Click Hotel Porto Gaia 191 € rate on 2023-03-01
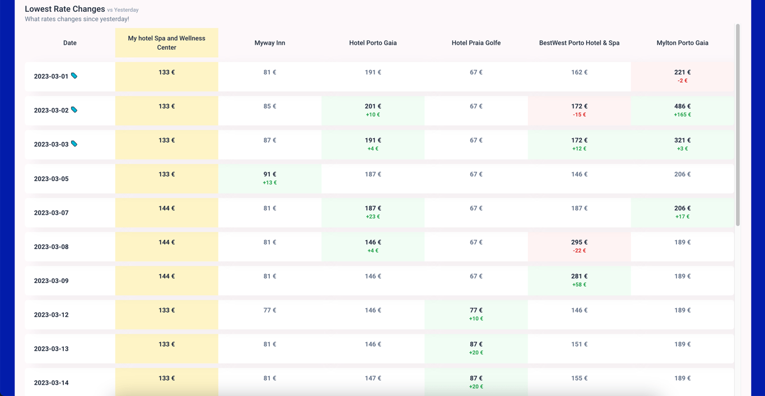 [x=373, y=72]
